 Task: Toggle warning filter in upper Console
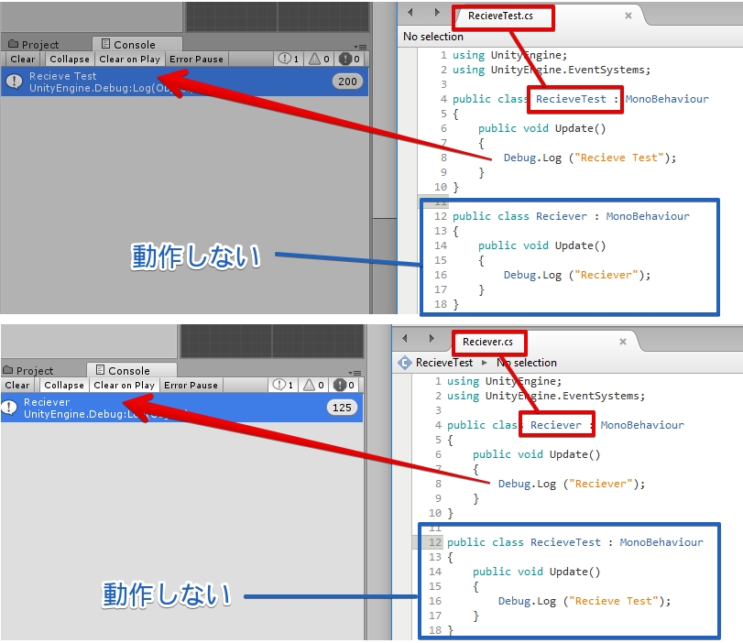click(319, 59)
